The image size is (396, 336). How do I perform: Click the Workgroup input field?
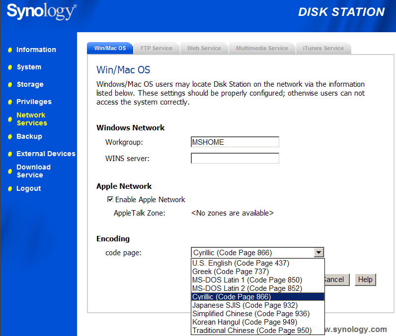(x=235, y=142)
